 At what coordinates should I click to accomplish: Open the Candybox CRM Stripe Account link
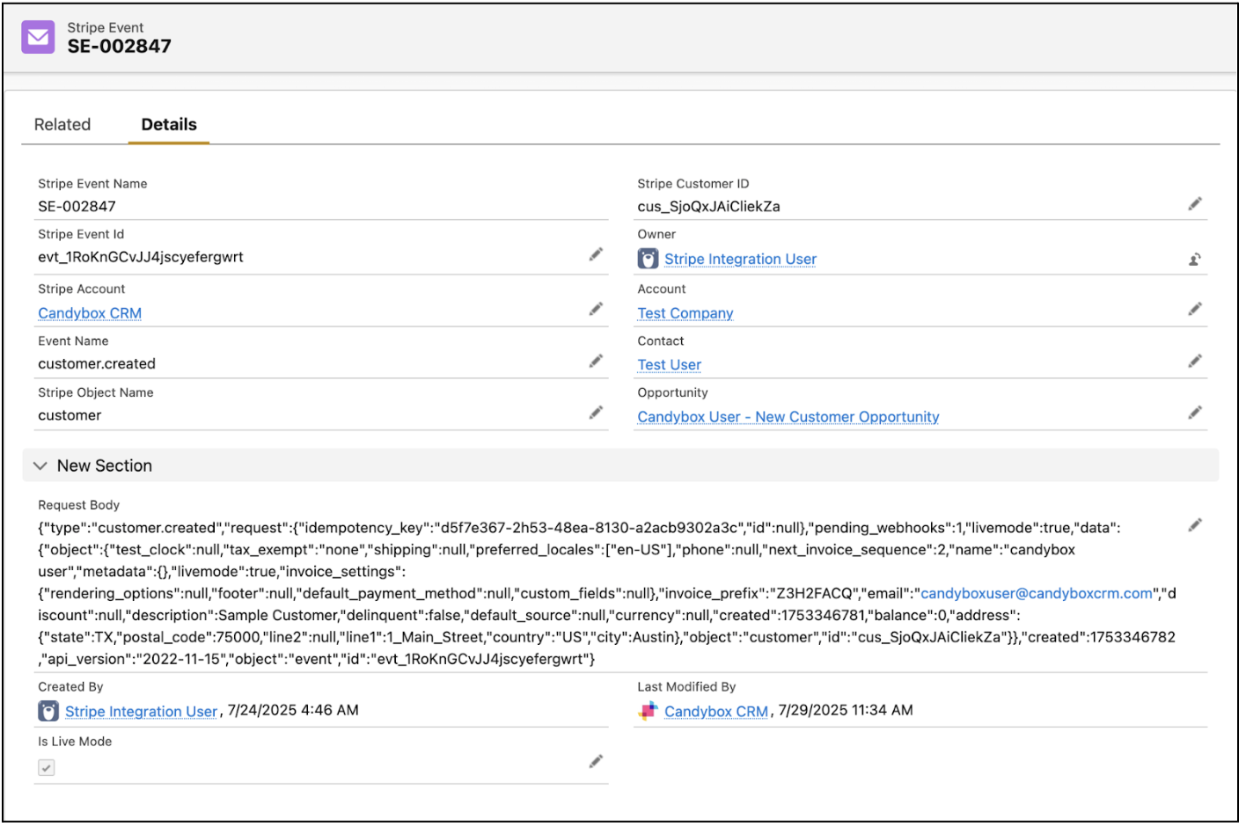point(90,313)
